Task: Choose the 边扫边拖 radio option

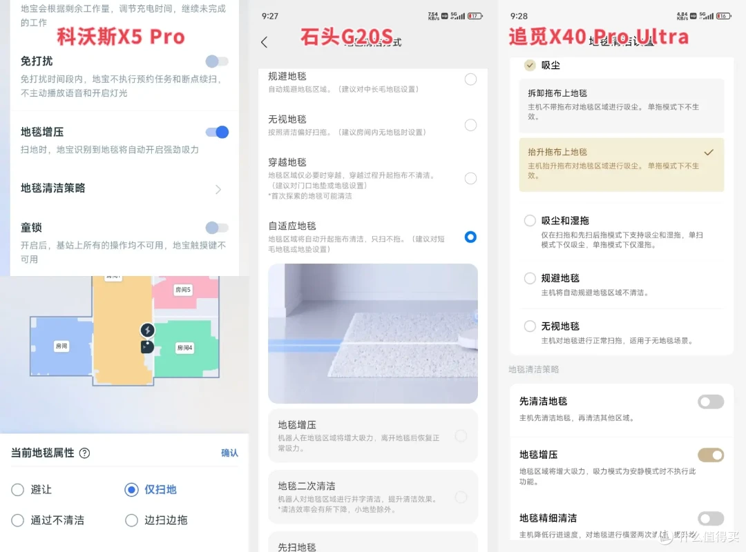Action: coord(131,520)
